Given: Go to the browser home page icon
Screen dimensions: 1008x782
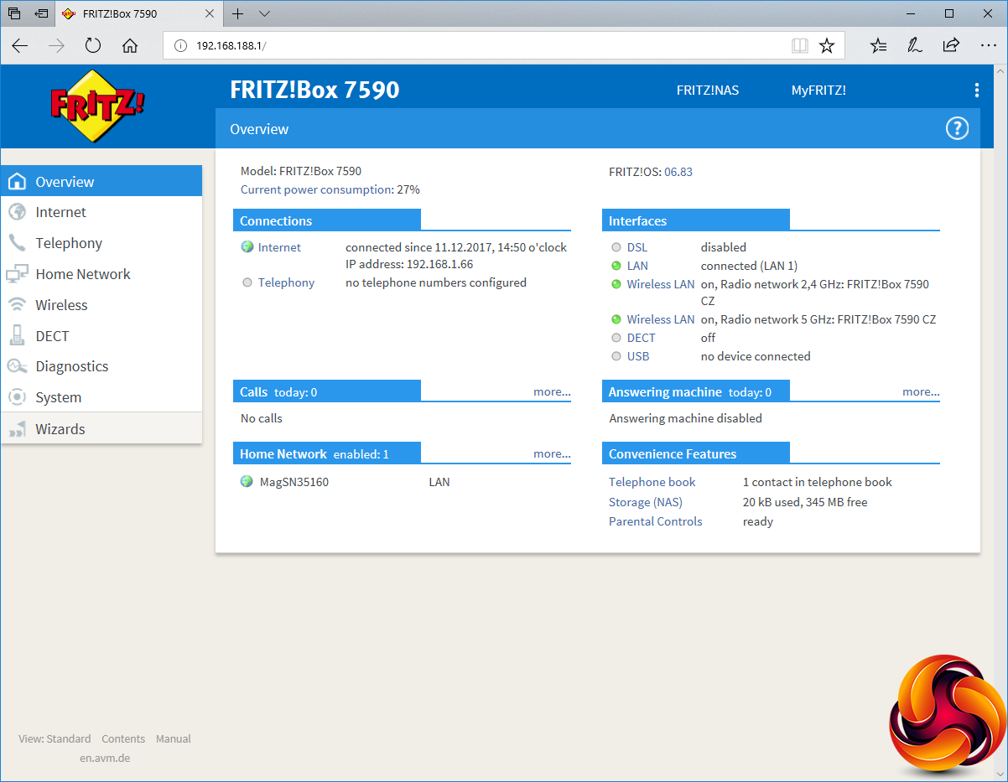Looking at the screenshot, I should coord(130,46).
